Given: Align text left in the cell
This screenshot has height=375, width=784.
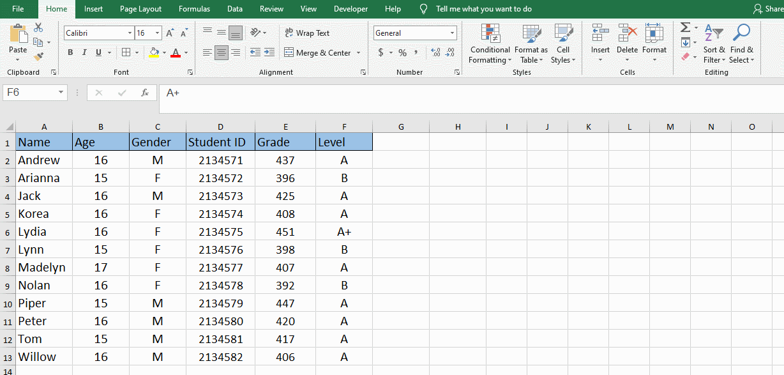Looking at the screenshot, I should click(x=207, y=52).
